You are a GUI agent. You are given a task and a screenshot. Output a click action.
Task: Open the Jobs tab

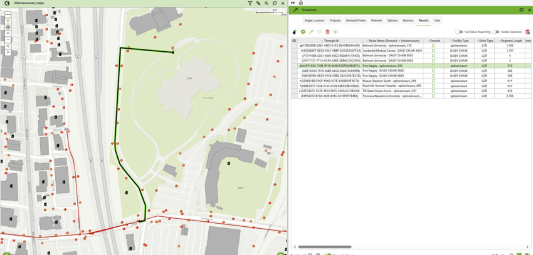(437, 21)
